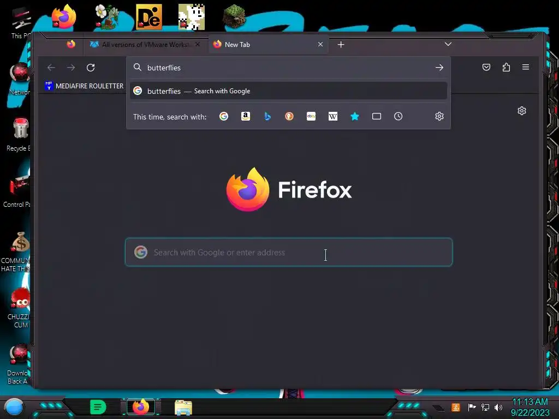Viewport: 559px width, 419px height.
Task: Search in bookmarks via star icon
Action: point(355,116)
